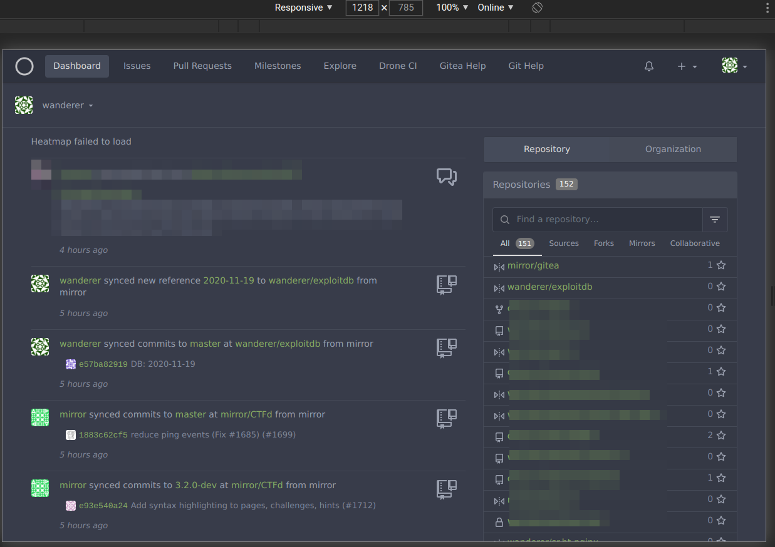Click the Gitea circle logo
The image size is (775, 547).
pyautogui.click(x=24, y=66)
